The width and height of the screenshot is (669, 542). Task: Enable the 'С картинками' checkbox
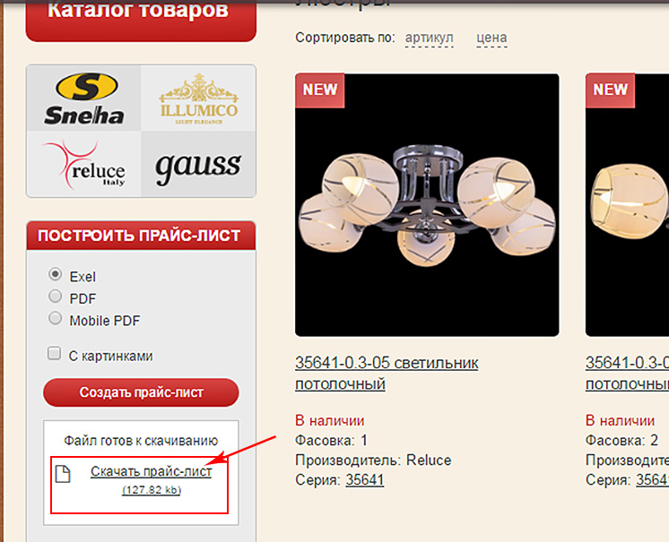[x=54, y=353]
